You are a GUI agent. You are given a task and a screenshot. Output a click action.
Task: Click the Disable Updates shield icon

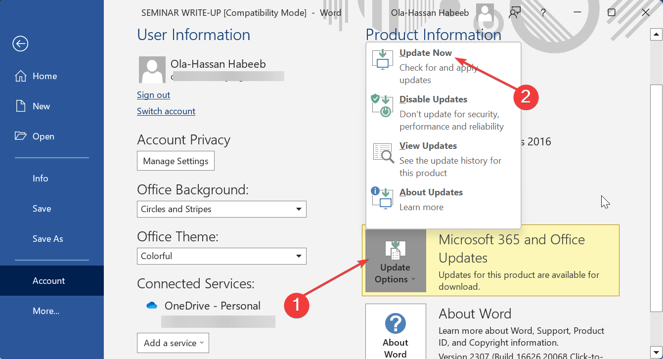[x=382, y=105]
